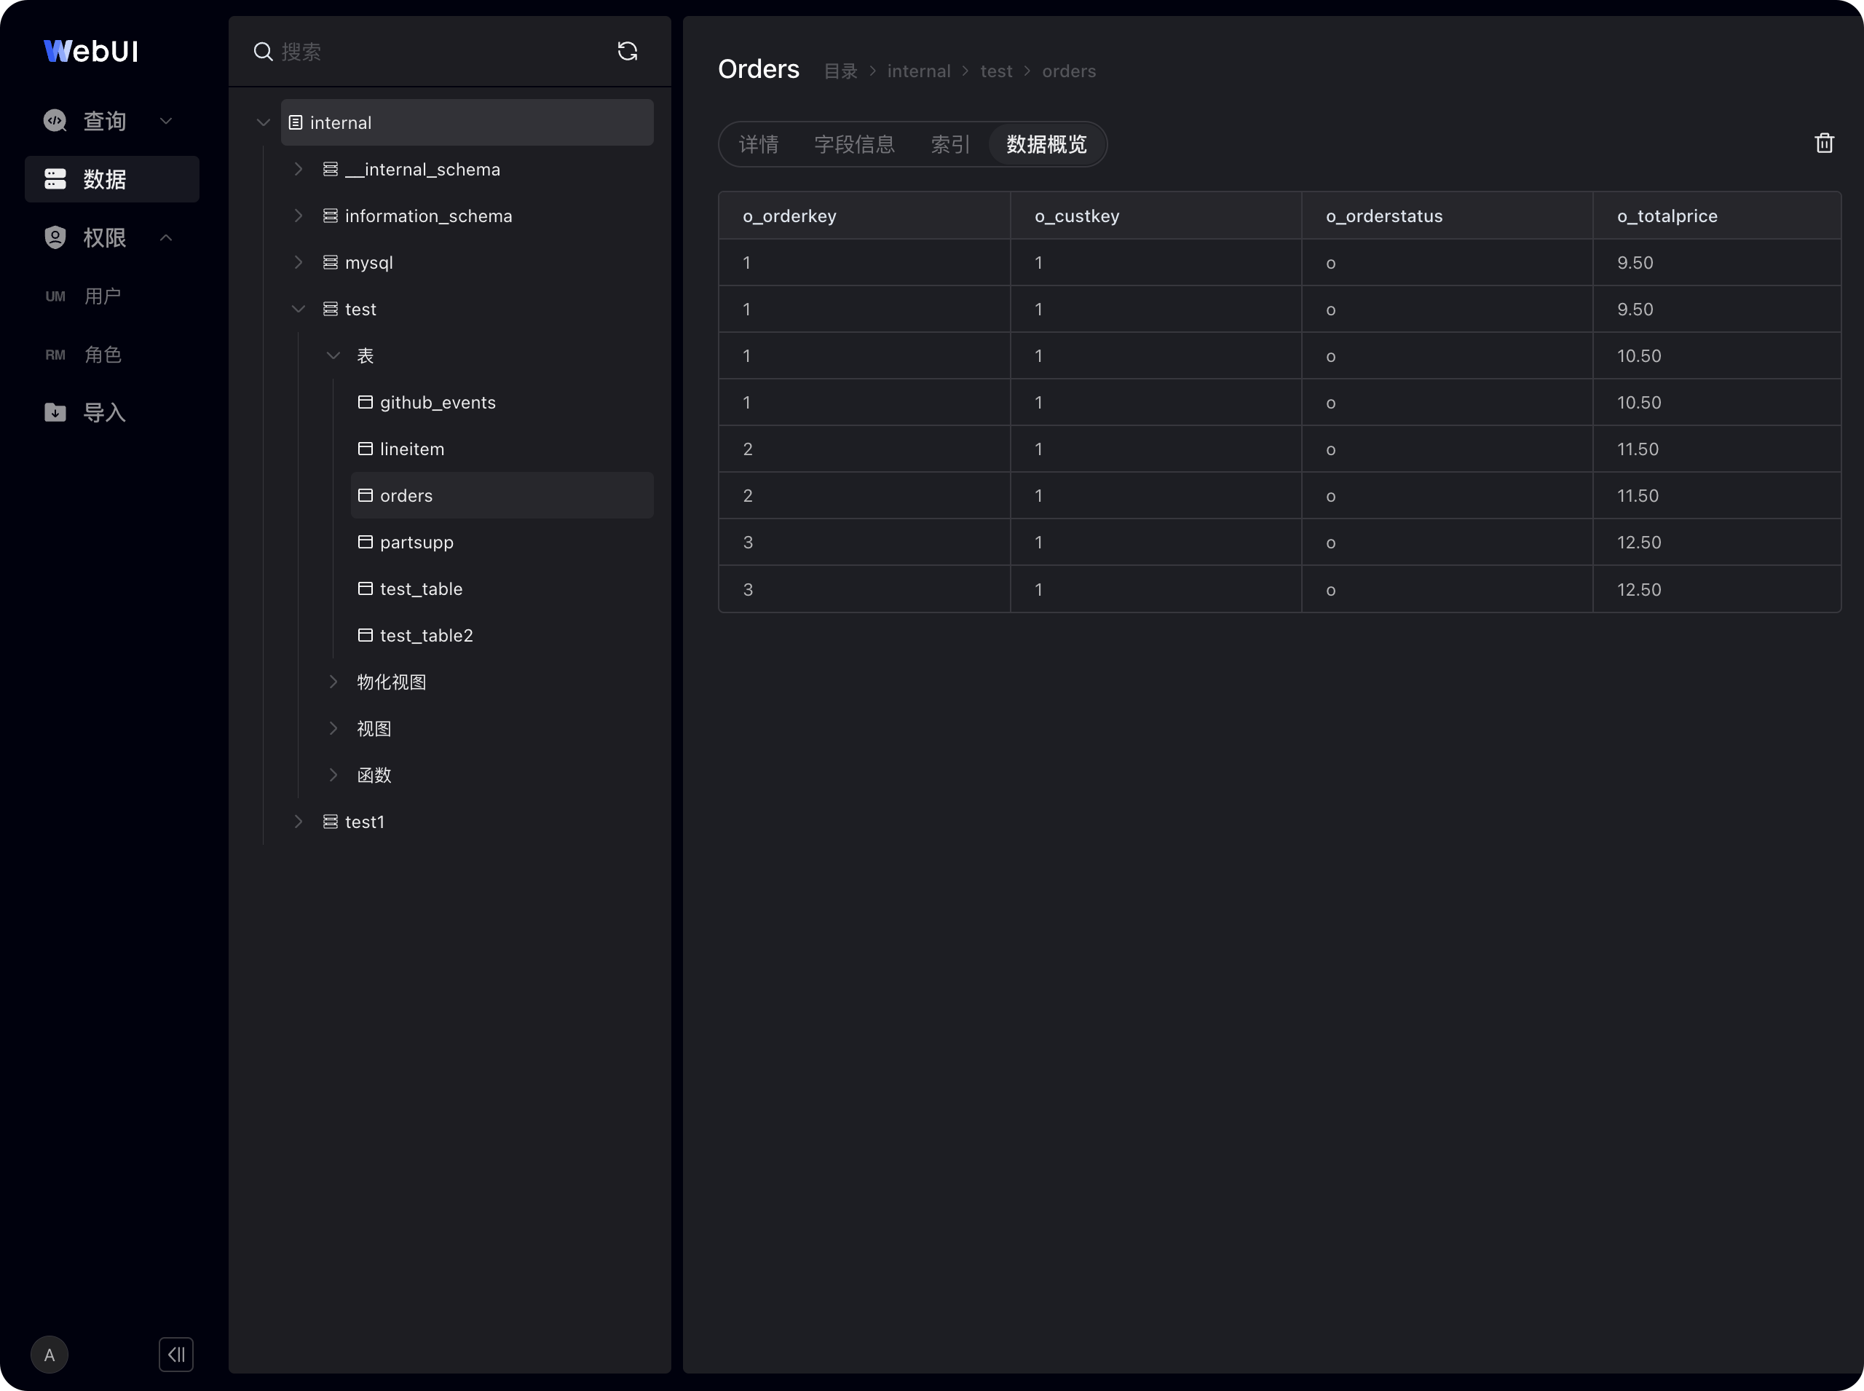Select the 数据概览 tab
Viewport: 1864px width, 1391px height.
[x=1046, y=144]
